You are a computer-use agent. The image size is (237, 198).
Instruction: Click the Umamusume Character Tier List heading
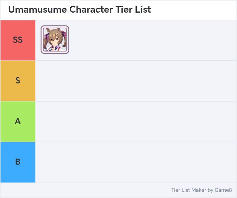(79, 10)
